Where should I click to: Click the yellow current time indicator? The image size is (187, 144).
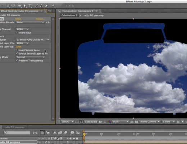point(84,134)
